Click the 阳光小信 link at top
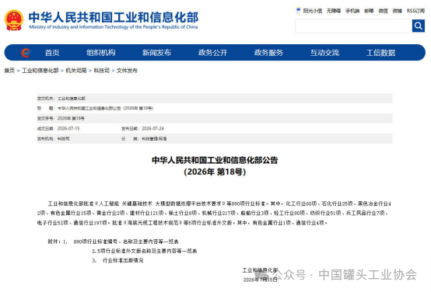The width and height of the screenshot is (431, 292). (x=313, y=11)
